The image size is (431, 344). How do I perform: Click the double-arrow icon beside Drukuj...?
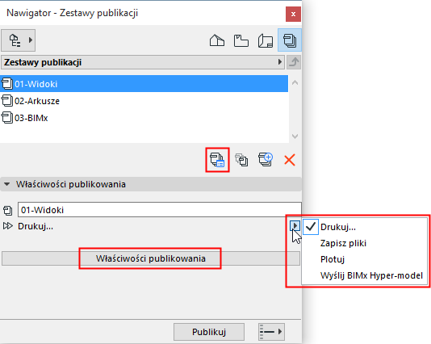coord(8,226)
